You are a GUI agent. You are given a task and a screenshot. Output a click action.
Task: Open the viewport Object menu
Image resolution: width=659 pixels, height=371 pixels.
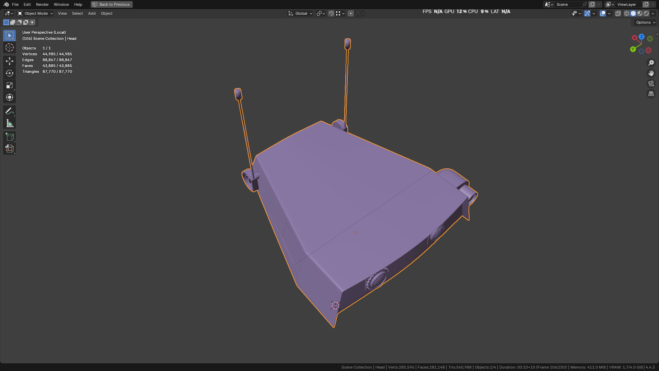[x=106, y=13]
